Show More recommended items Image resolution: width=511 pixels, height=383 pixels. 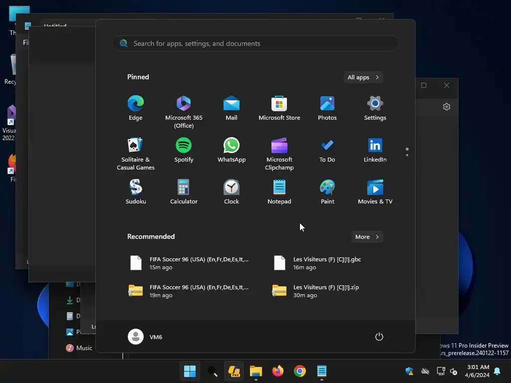click(367, 237)
